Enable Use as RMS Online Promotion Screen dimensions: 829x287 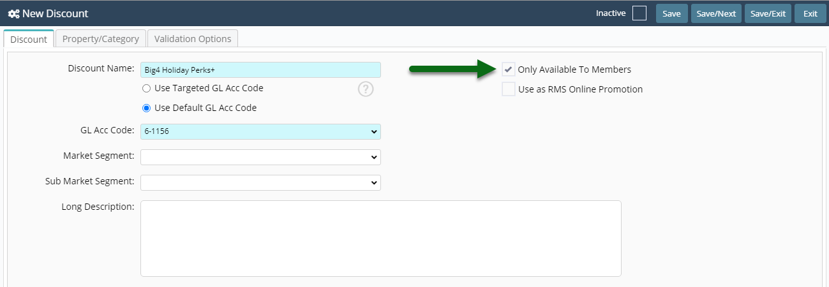509,89
